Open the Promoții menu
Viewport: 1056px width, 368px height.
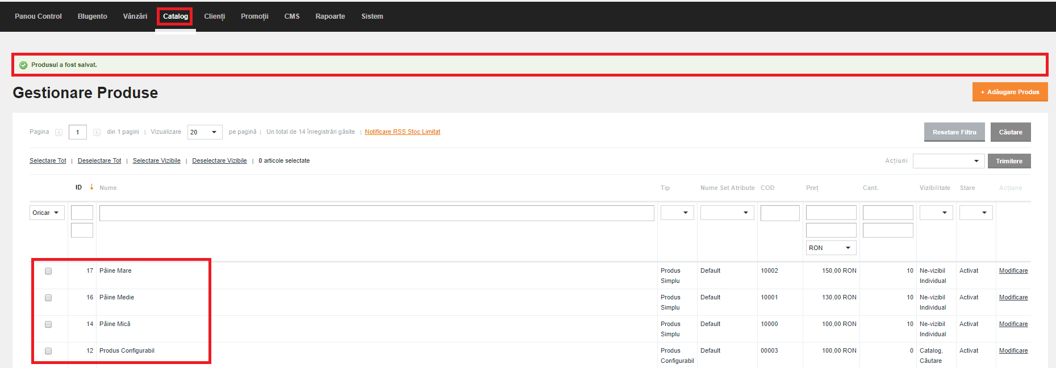(254, 16)
